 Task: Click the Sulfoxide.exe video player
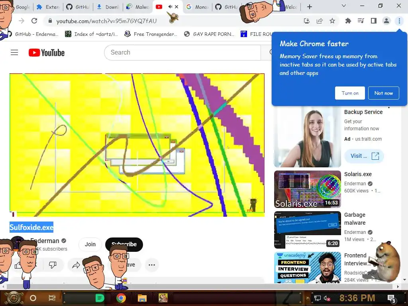[137, 145]
